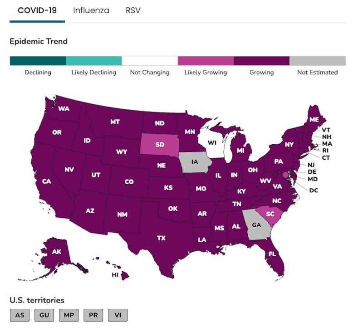Select the MP territory button

[69, 315]
